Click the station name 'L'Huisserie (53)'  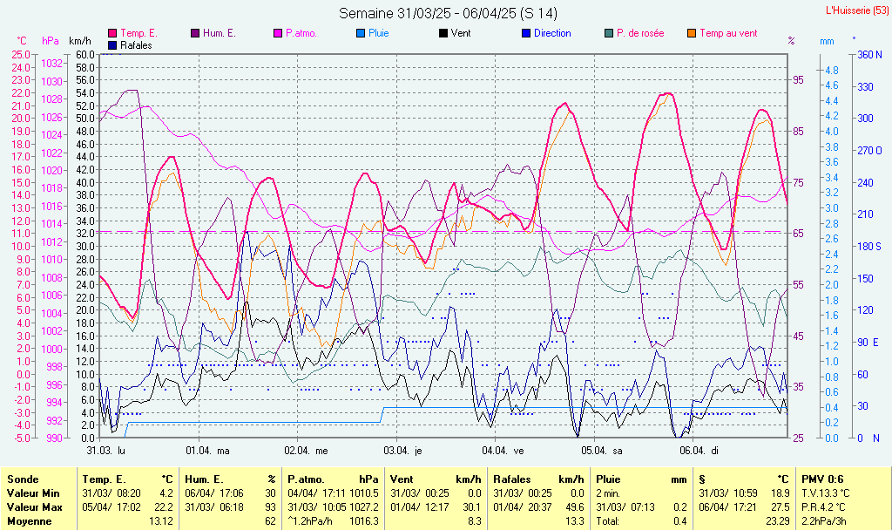[857, 10]
